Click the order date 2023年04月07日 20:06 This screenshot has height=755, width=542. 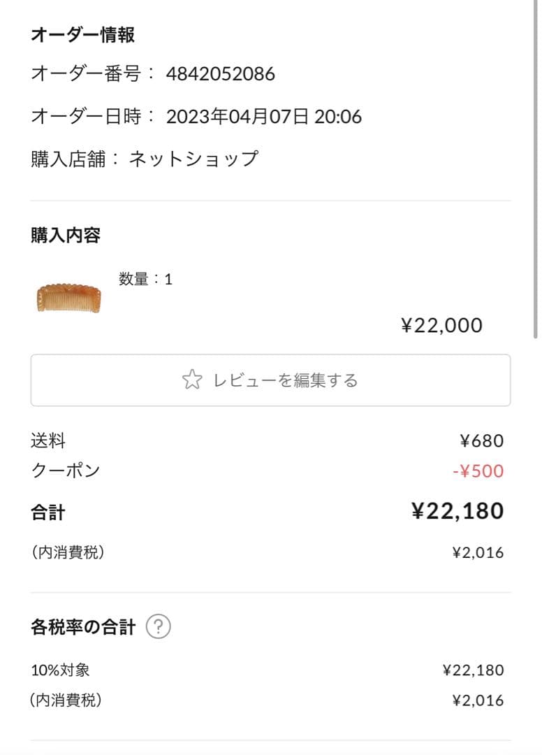pyautogui.click(x=264, y=116)
